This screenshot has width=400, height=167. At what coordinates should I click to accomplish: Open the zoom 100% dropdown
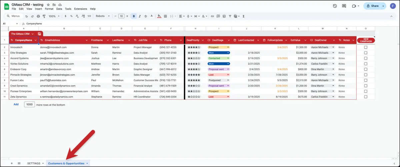click(53, 16)
